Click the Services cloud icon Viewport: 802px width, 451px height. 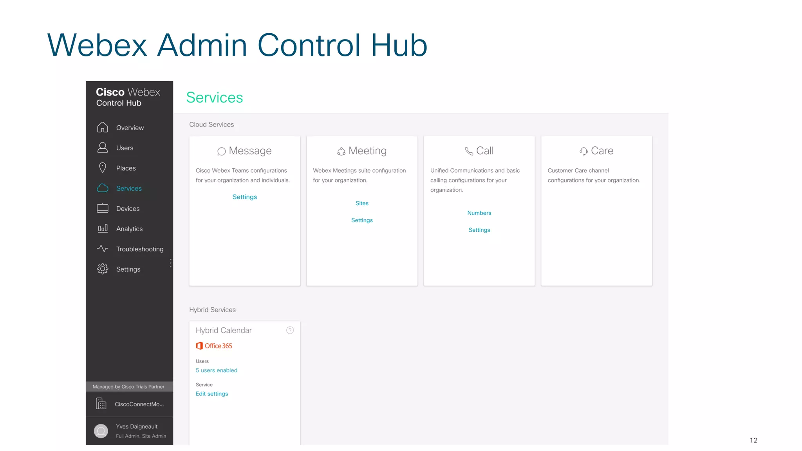click(x=103, y=188)
